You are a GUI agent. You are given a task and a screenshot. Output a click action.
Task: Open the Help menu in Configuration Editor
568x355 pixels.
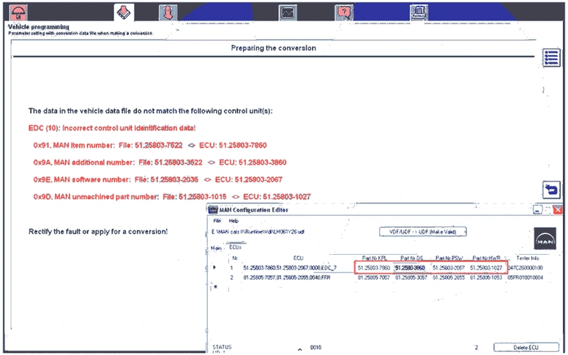tap(233, 220)
